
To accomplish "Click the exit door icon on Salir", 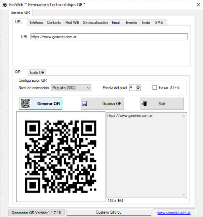I will (144, 104).
